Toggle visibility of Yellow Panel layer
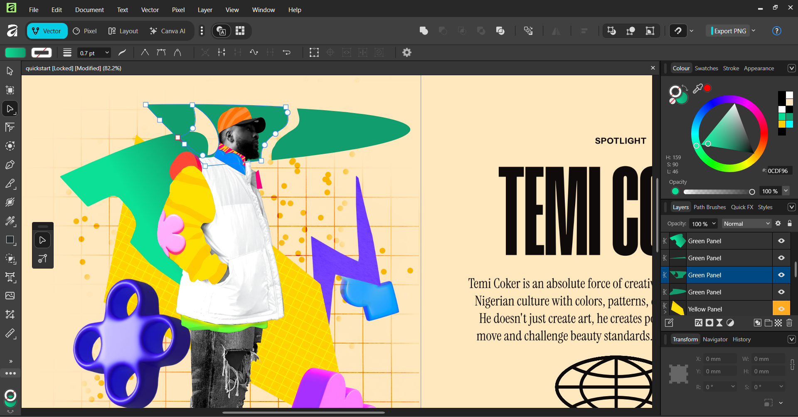The width and height of the screenshot is (798, 417). [x=781, y=309]
